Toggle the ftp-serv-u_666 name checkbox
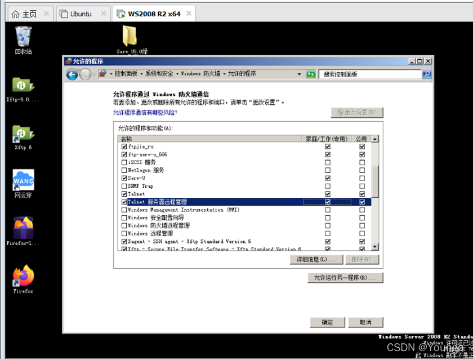Viewport: 473px width, 359px height. 124,154
